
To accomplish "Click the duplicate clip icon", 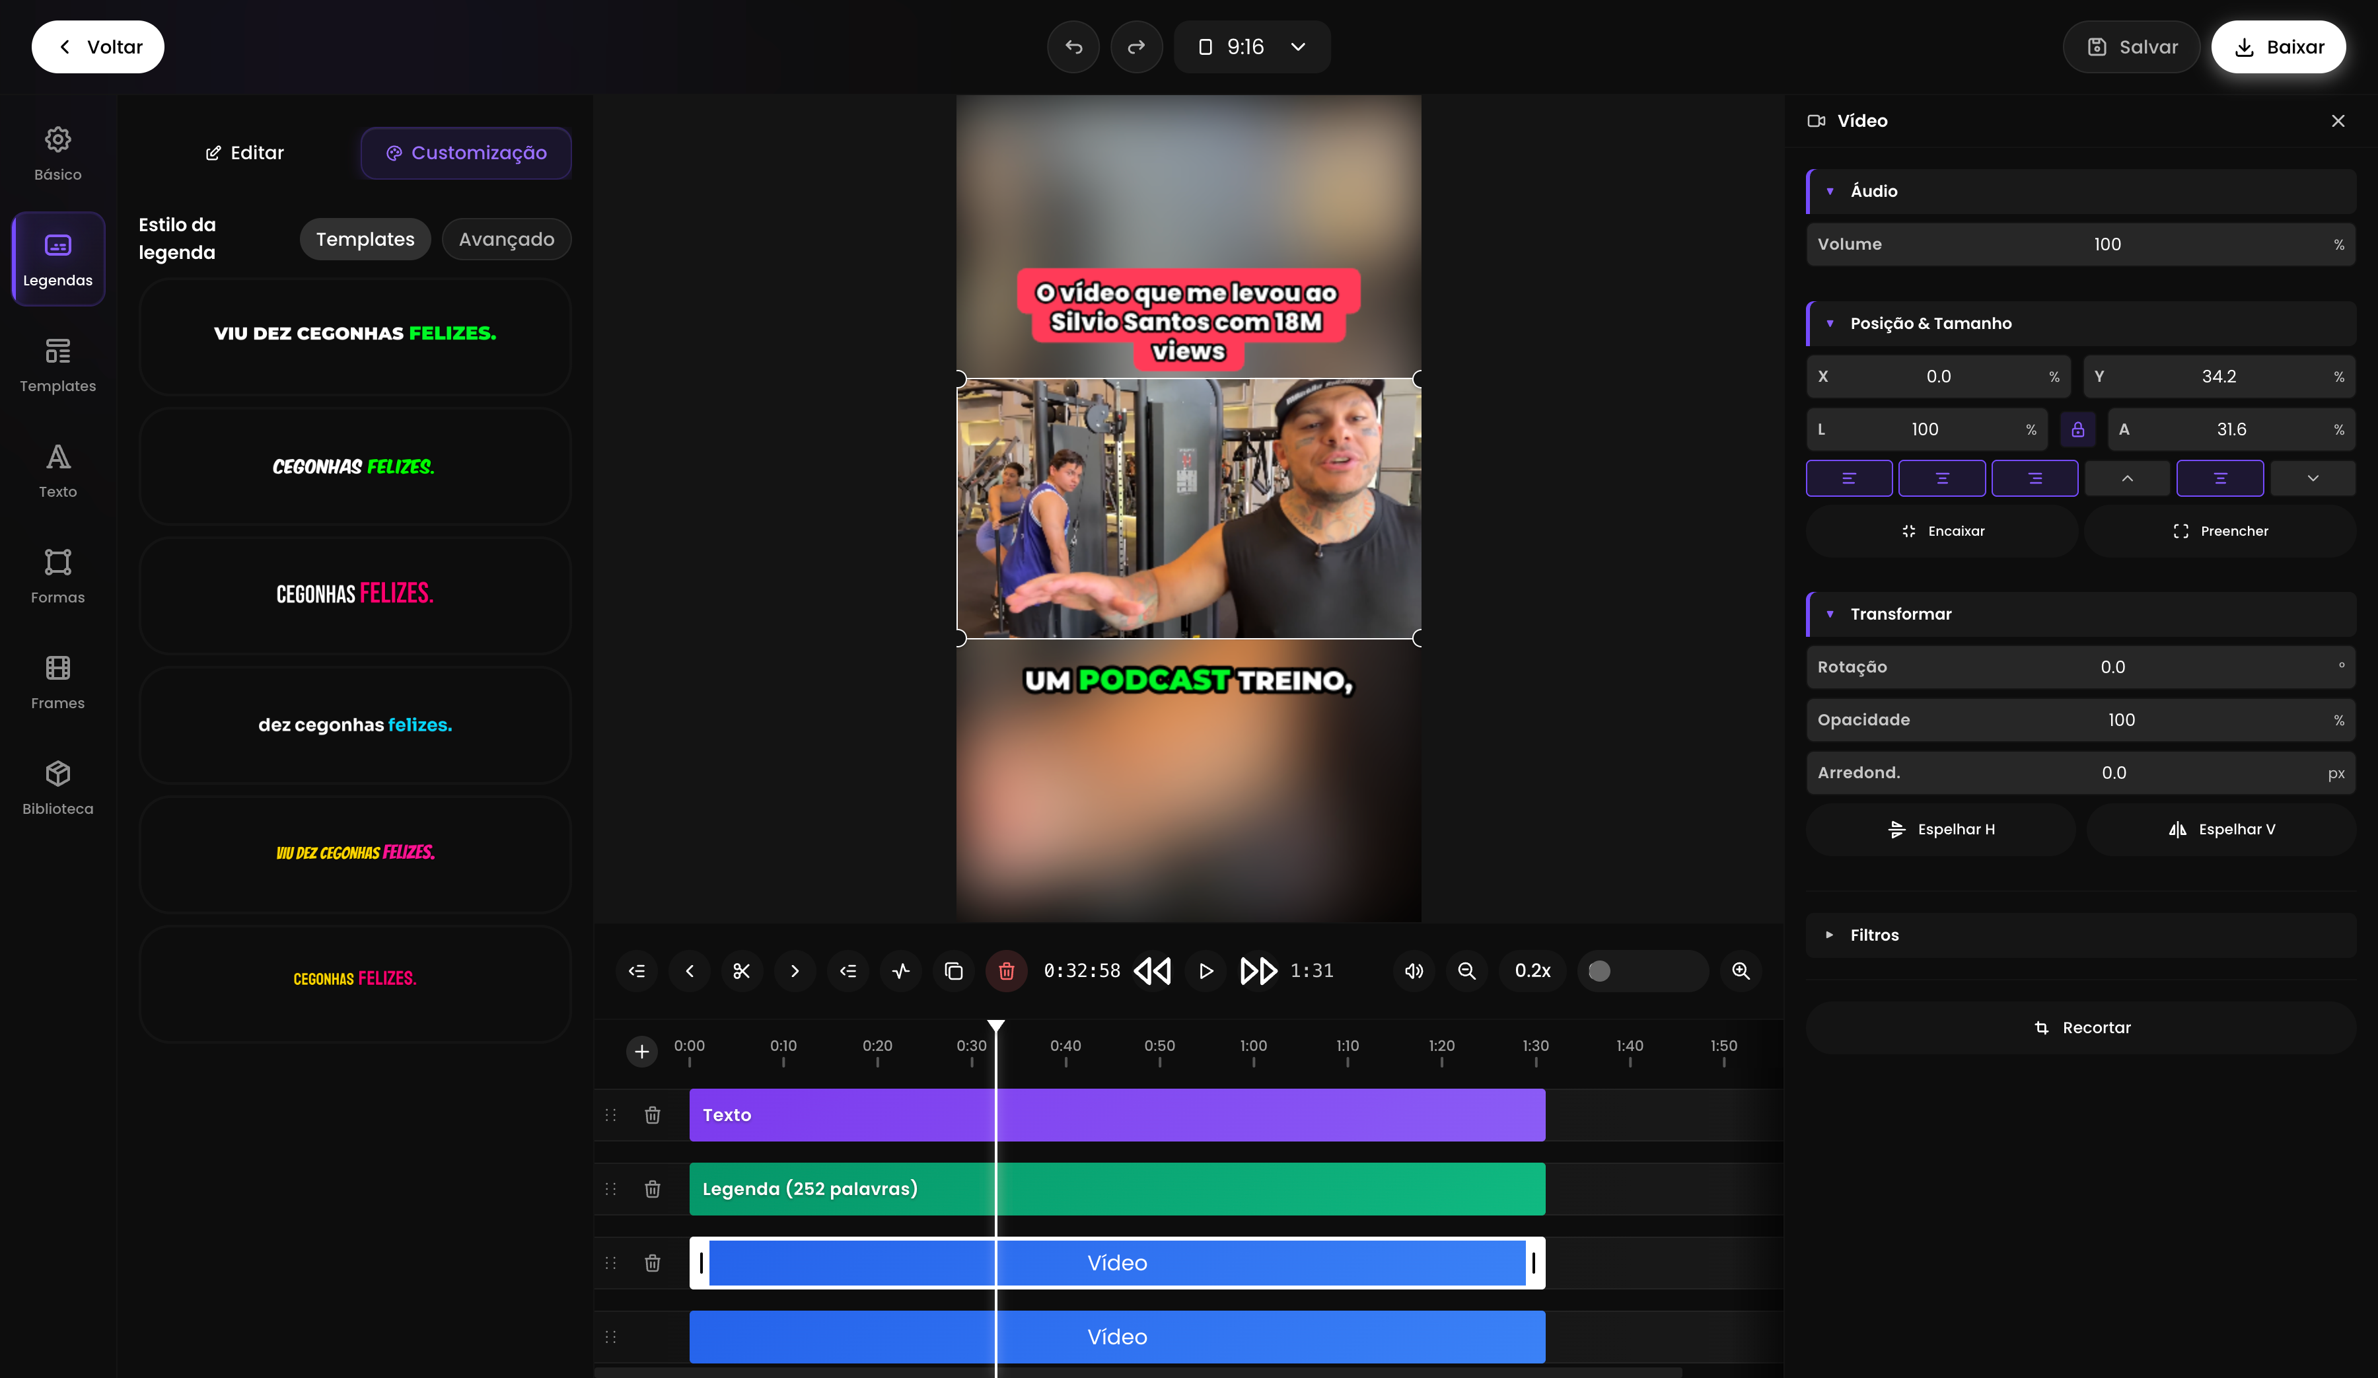I will click(953, 970).
